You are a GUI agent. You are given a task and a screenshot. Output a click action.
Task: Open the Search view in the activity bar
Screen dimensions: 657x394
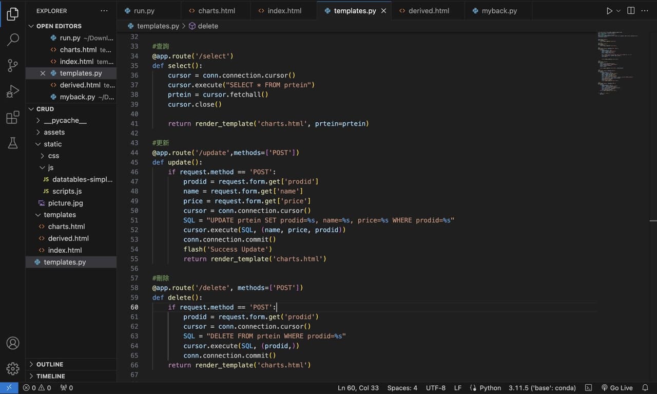(12, 40)
